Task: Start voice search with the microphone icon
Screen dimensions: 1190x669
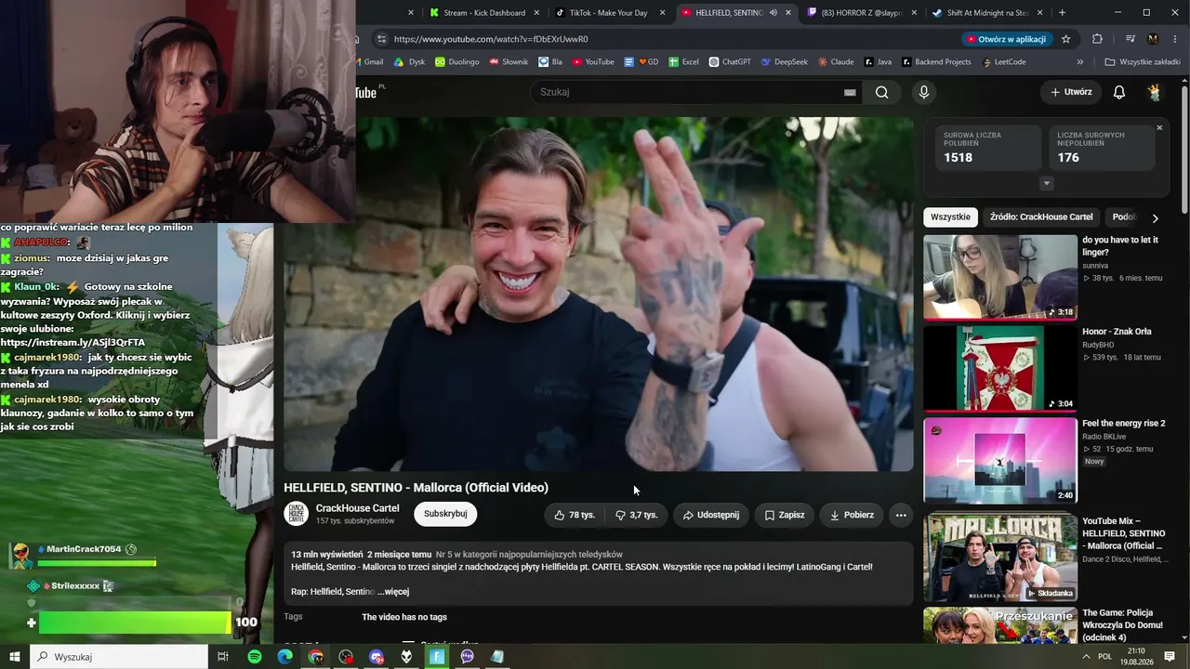Action: 923,92
